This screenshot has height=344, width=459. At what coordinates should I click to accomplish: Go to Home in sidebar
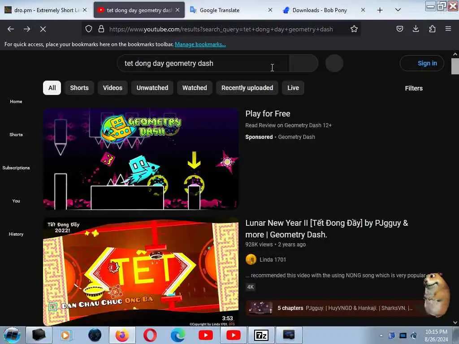pyautogui.click(x=16, y=102)
